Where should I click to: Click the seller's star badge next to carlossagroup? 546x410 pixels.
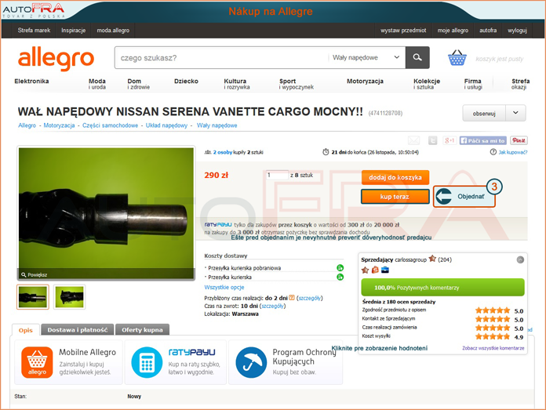coord(432,259)
